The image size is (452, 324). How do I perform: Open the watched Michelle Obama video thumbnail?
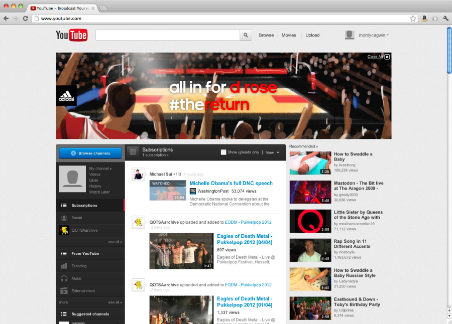pyautogui.click(x=168, y=191)
